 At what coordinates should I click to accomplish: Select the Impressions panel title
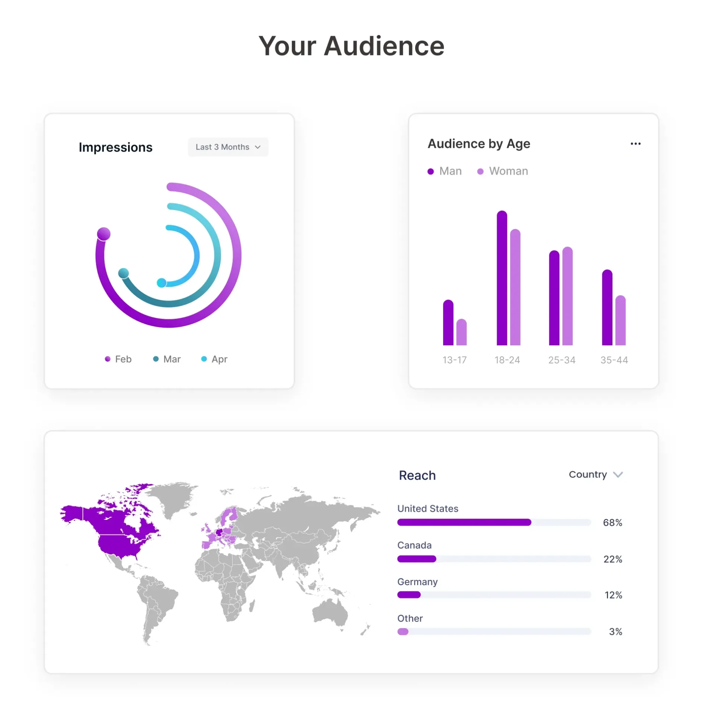click(115, 147)
